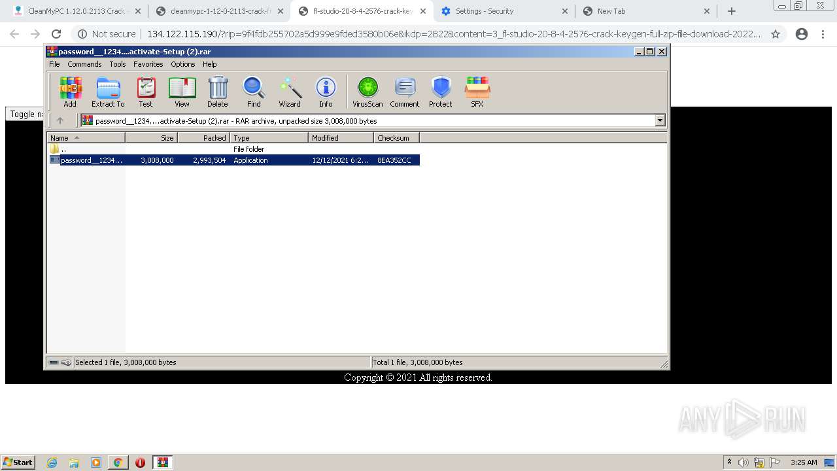Open the Favorites menu
837x471 pixels.
point(148,64)
